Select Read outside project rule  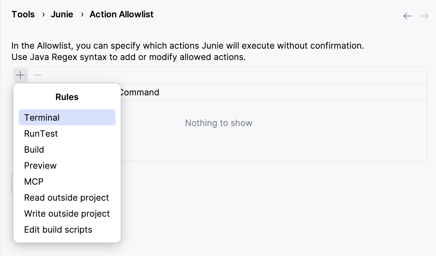coord(66,197)
